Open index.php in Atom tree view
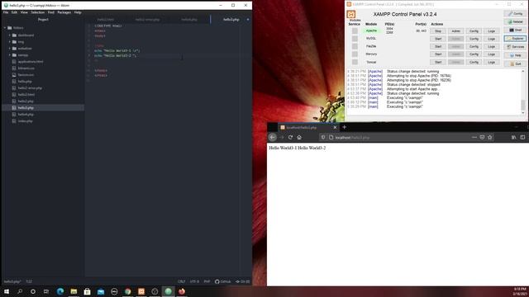This screenshot has height=297, width=529. (x=26, y=121)
